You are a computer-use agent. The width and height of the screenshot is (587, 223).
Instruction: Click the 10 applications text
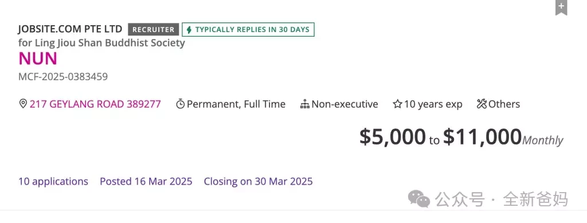click(x=53, y=182)
